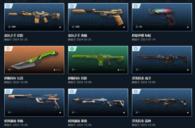Select first variant dot on 超限闪存 匕首 card
This screenshot has height=128, width=195.
point(54,70)
